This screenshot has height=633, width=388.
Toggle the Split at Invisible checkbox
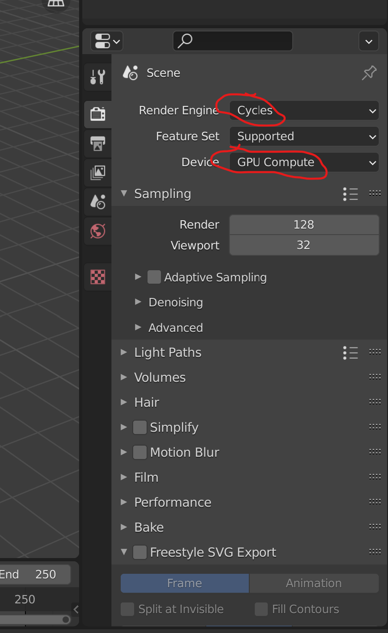127,609
